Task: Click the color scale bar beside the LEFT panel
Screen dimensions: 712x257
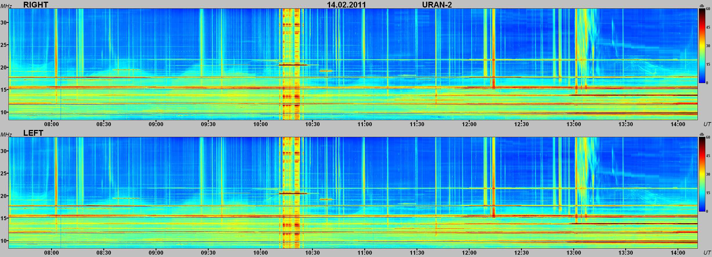Action: click(x=702, y=174)
